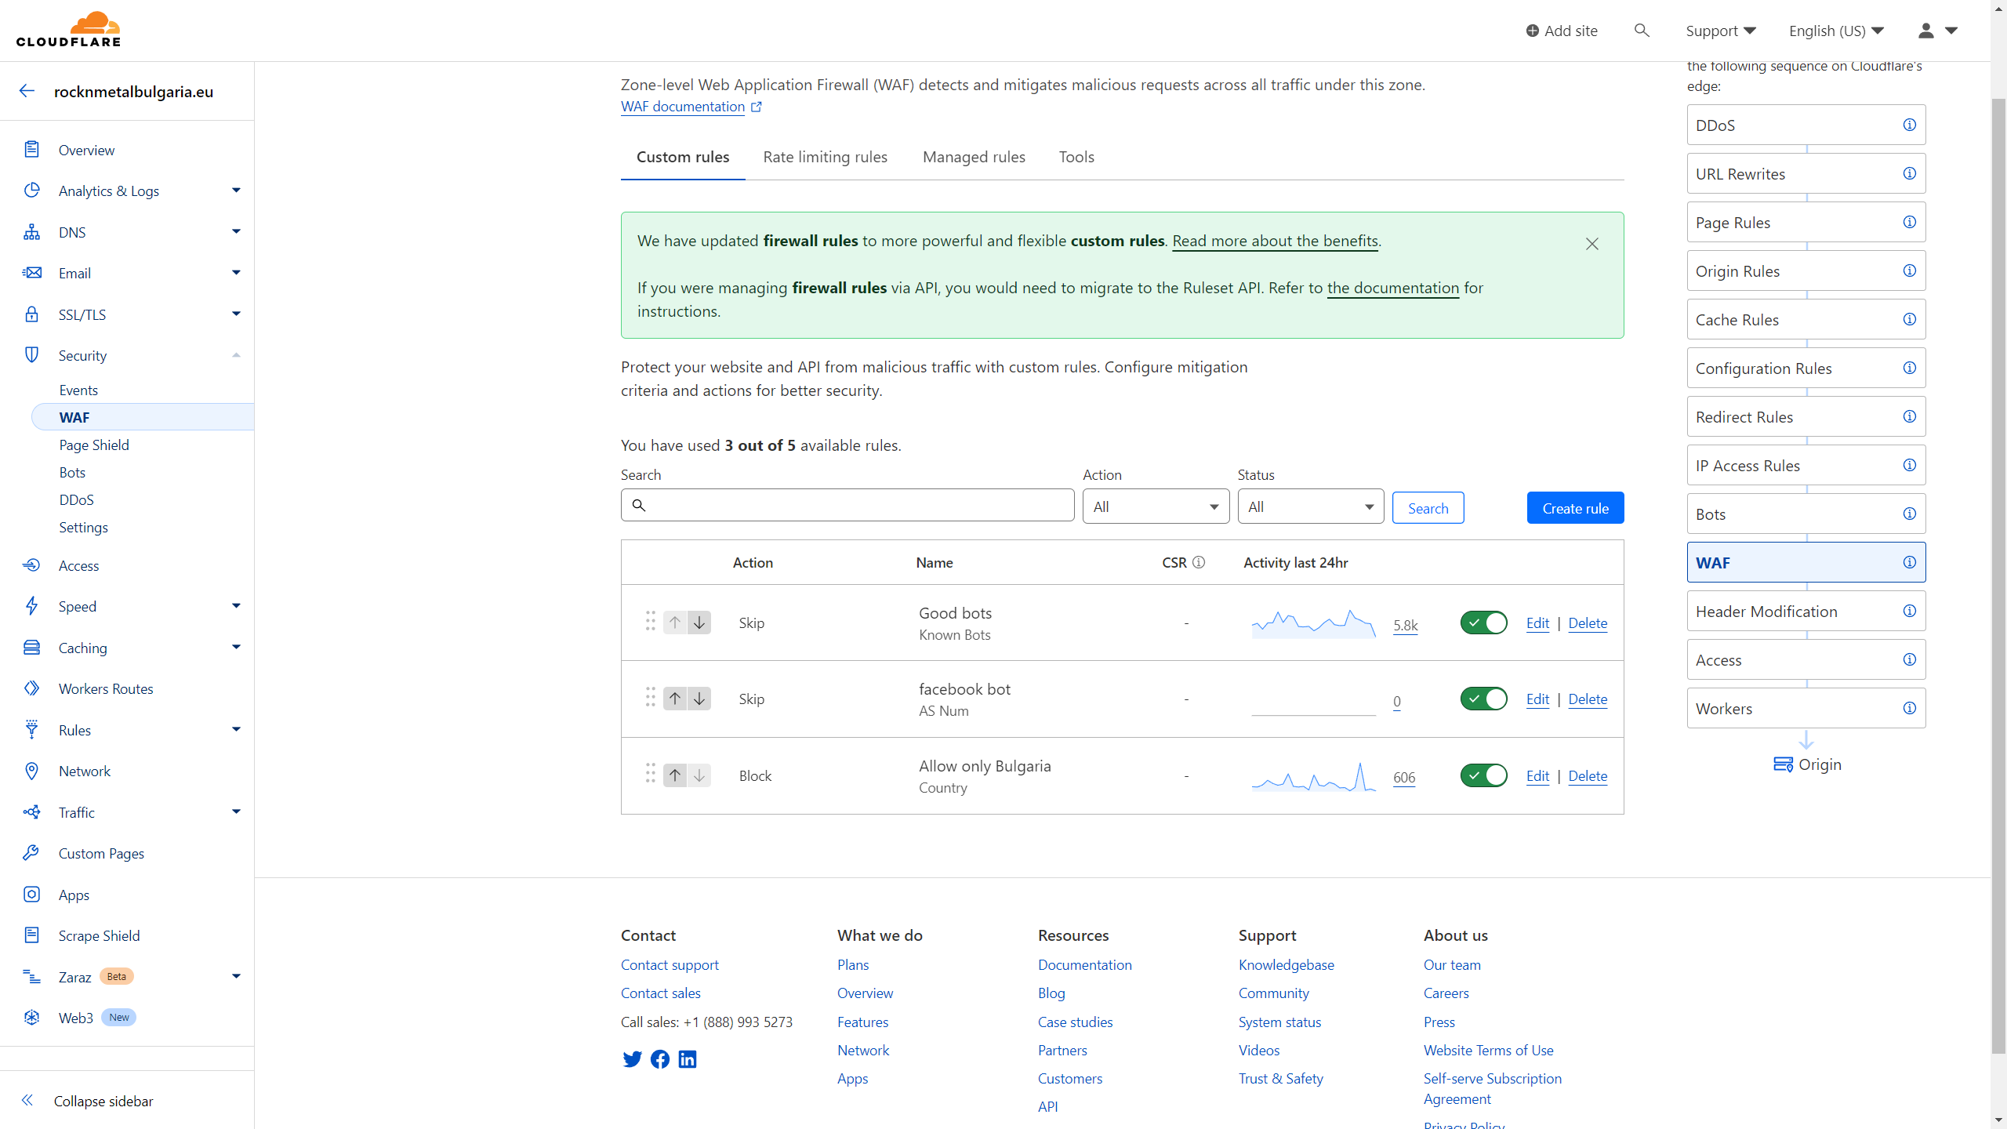Image resolution: width=2007 pixels, height=1129 pixels.
Task: Click the info icon beside Cache Rules
Action: [1910, 319]
